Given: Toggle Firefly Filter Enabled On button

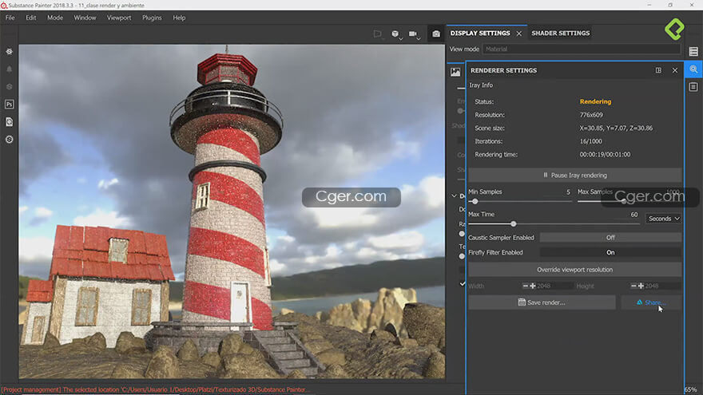Looking at the screenshot, I should click(610, 253).
